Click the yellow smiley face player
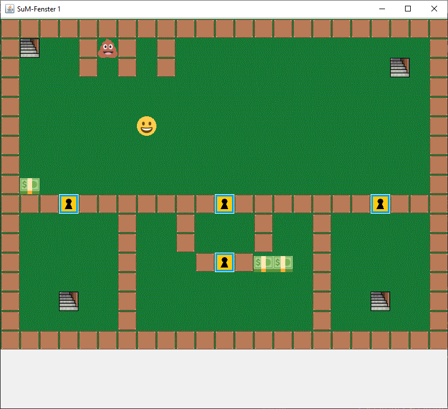Viewport: 448px width, 409px height. [147, 126]
